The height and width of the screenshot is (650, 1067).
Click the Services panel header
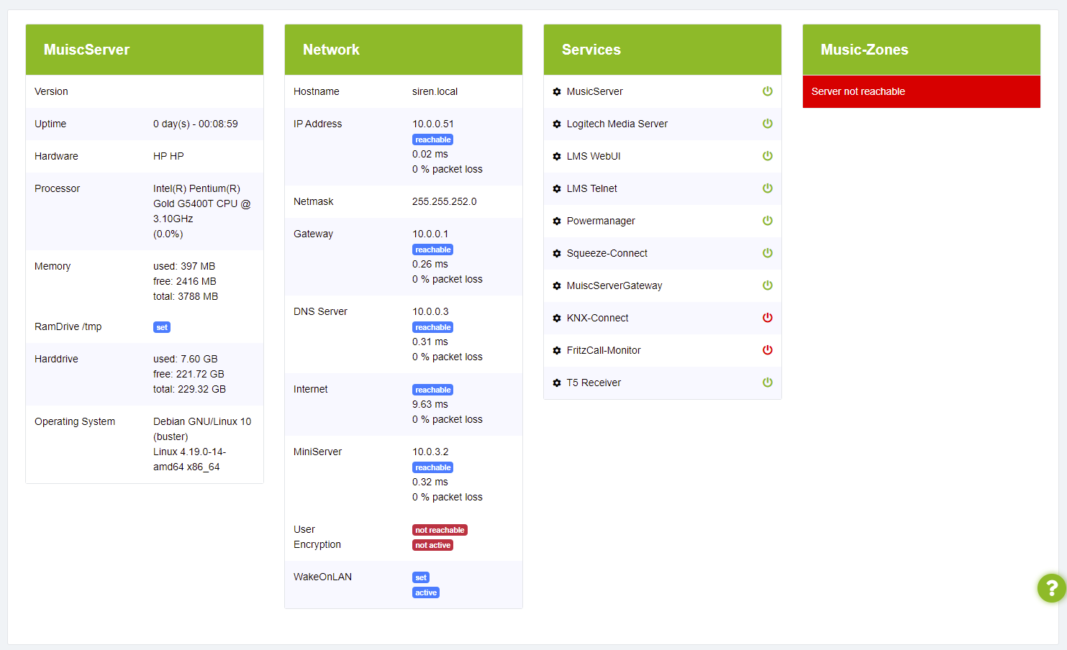662,50
